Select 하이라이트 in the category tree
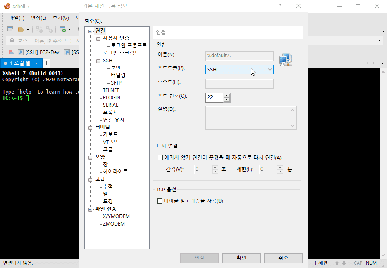 (115, 172)
